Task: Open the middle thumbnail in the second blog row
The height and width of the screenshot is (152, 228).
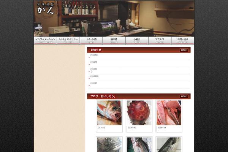Action: (x=139, y=144)
